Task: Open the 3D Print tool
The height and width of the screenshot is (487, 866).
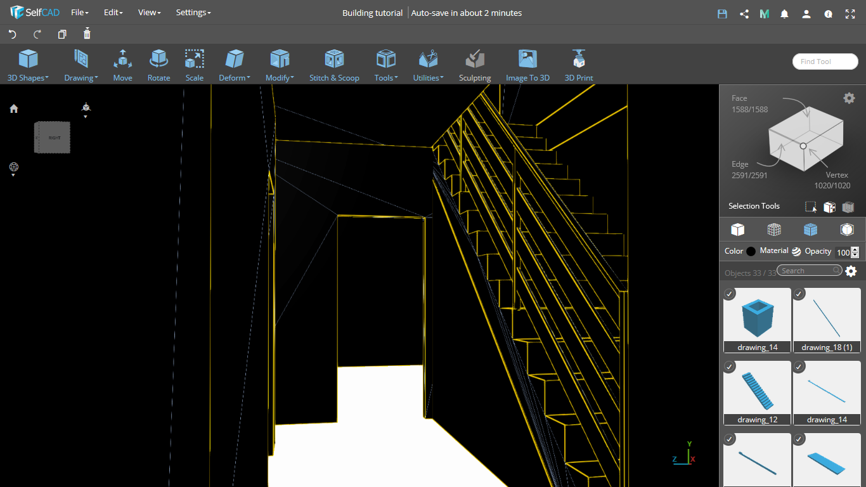Action: [579, 66]
